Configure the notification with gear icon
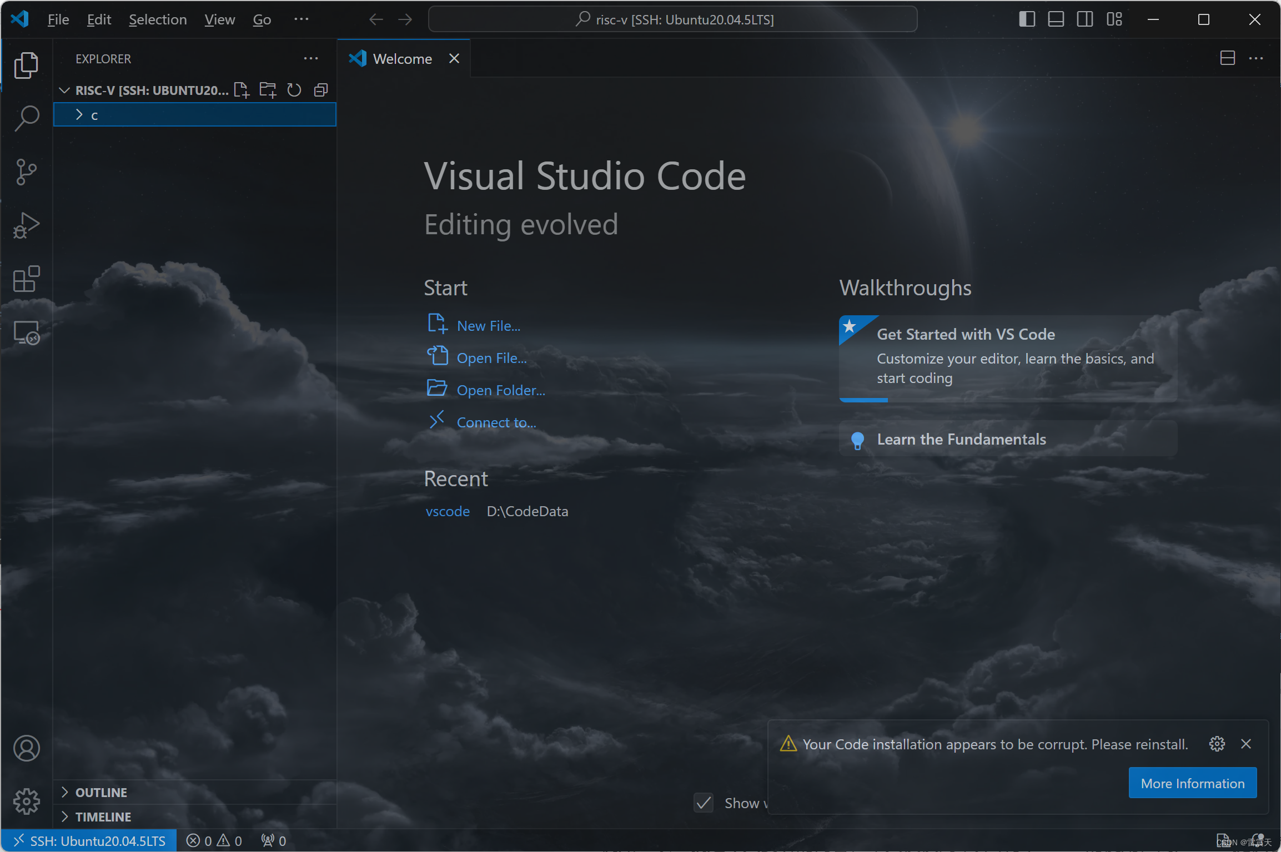The width and height of the screenshot is (1281, 852). click(x=1217, y=744)
